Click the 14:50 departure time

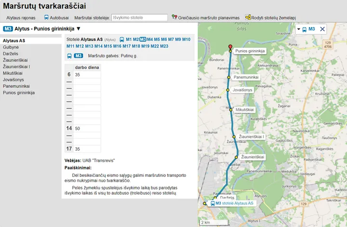[x=77, y=129]
